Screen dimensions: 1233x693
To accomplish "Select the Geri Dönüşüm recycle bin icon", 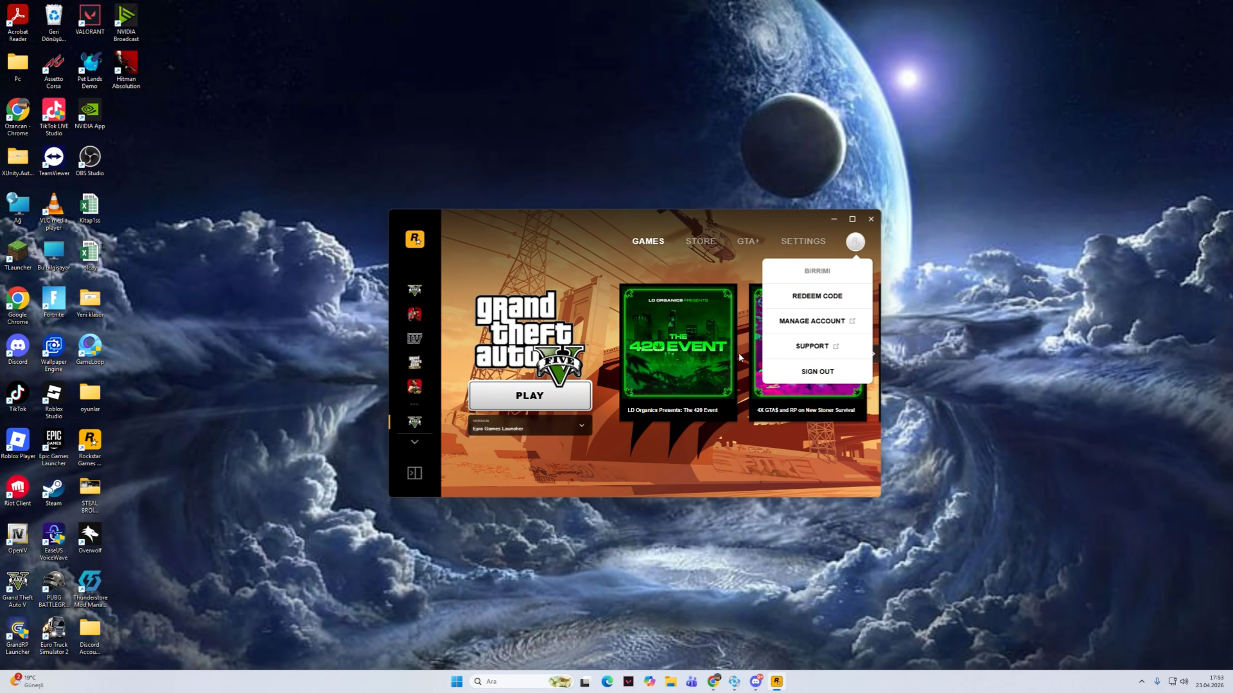I will [54, 23].
